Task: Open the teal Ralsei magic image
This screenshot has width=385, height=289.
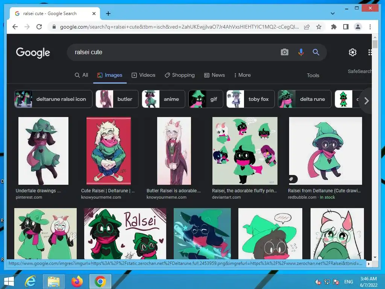Action: 202,233
